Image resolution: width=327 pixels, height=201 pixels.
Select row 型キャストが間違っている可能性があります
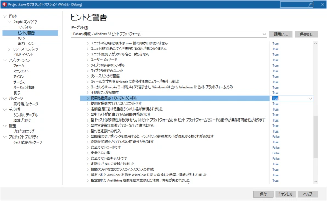(121, 114)
